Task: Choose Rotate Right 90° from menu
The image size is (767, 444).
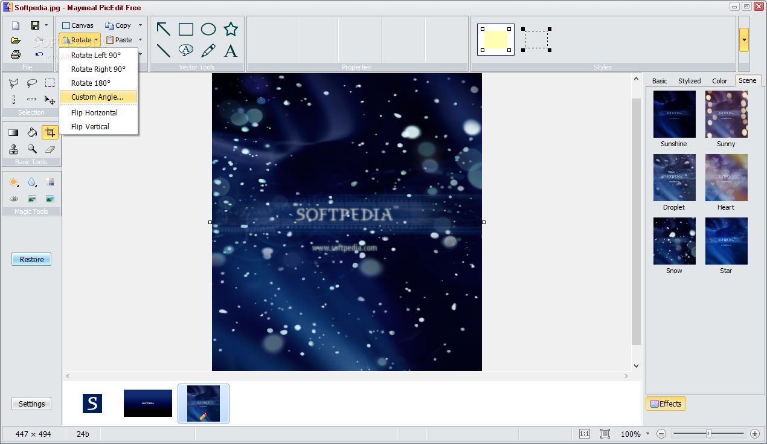Action: (x=98, y=69)
